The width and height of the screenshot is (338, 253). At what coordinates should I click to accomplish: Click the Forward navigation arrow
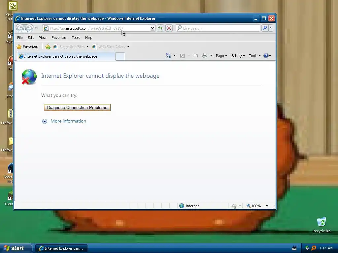point(29,28)
